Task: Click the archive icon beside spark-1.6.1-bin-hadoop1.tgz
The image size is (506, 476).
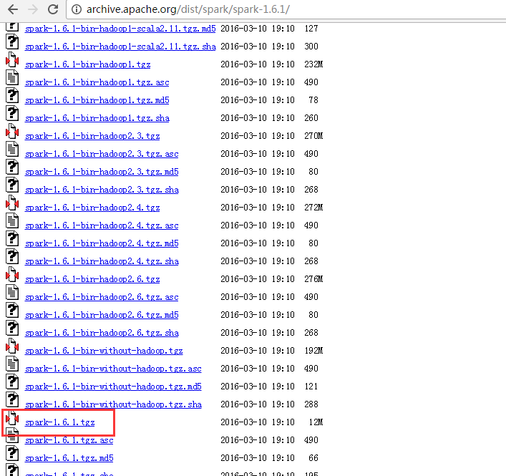Action: click(12, 60)
